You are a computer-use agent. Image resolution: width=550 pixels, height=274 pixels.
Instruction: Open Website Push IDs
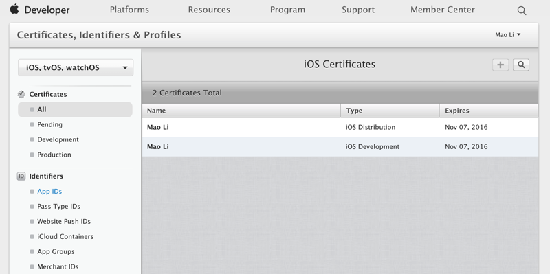64,221
